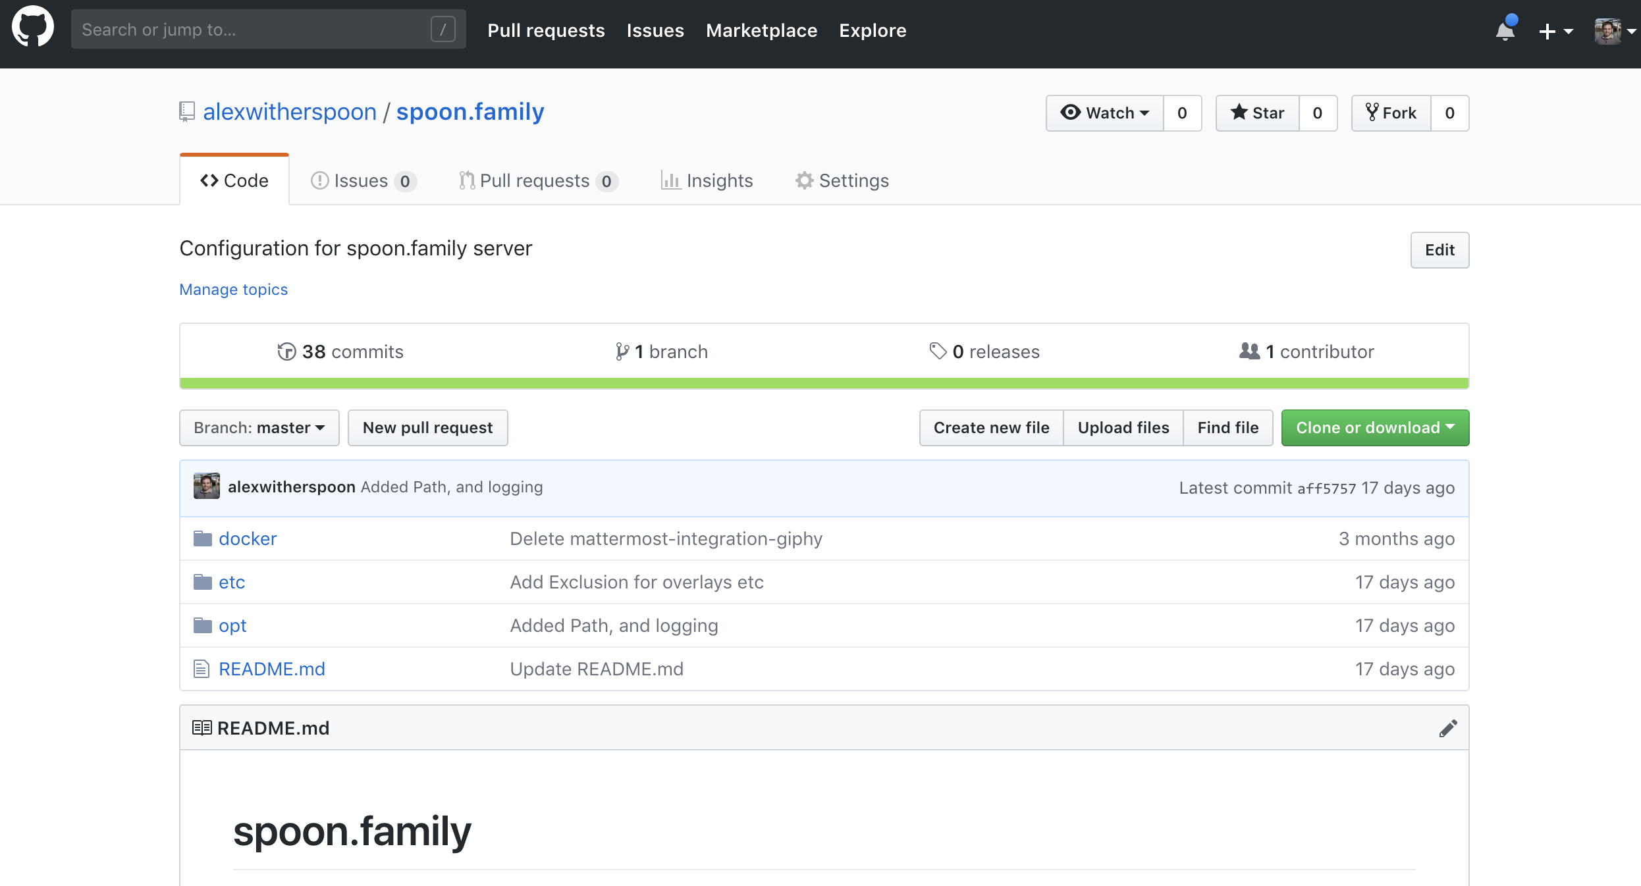Star this repository

(x=1258, y=113)
